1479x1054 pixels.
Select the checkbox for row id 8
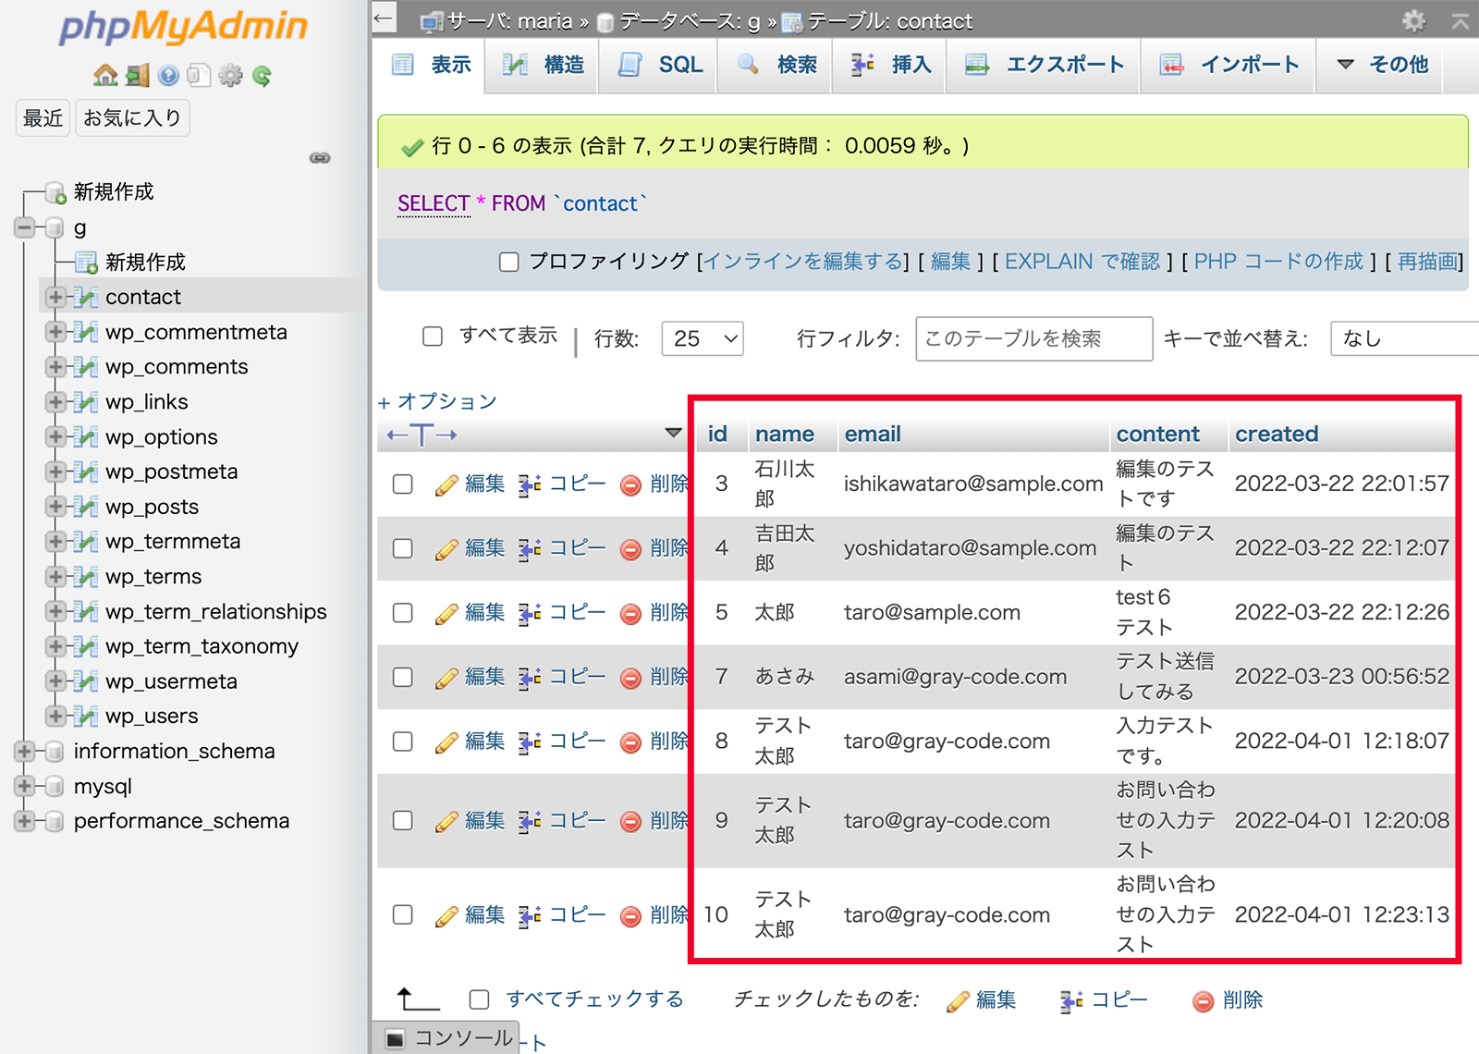pyautogui.click(x=402, y=741)
